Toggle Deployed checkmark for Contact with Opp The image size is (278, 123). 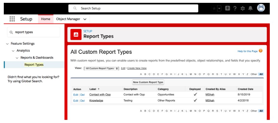pos(195,94)
